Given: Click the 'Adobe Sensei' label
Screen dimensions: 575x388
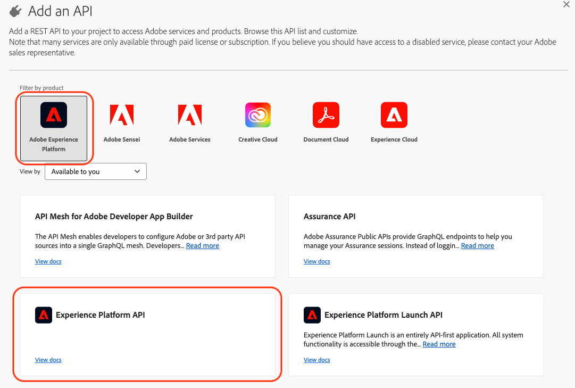Looking at the screenshot, I should click(122, 139).
